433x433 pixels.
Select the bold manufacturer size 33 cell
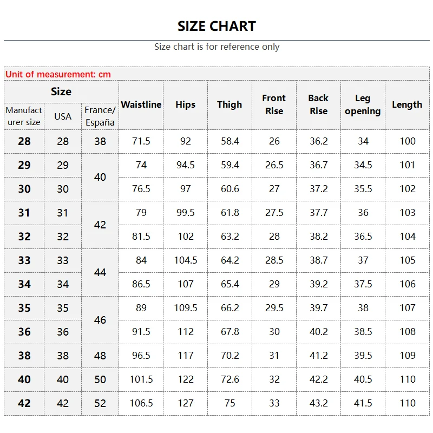click(x=24, y=260)
